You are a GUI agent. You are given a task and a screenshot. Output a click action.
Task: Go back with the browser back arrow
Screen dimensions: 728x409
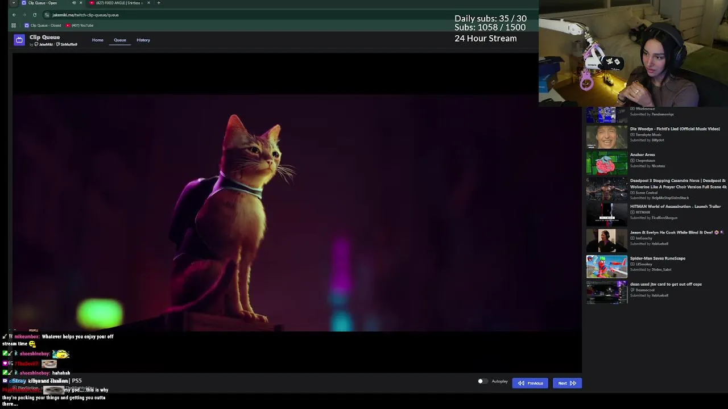click(14, 15)
